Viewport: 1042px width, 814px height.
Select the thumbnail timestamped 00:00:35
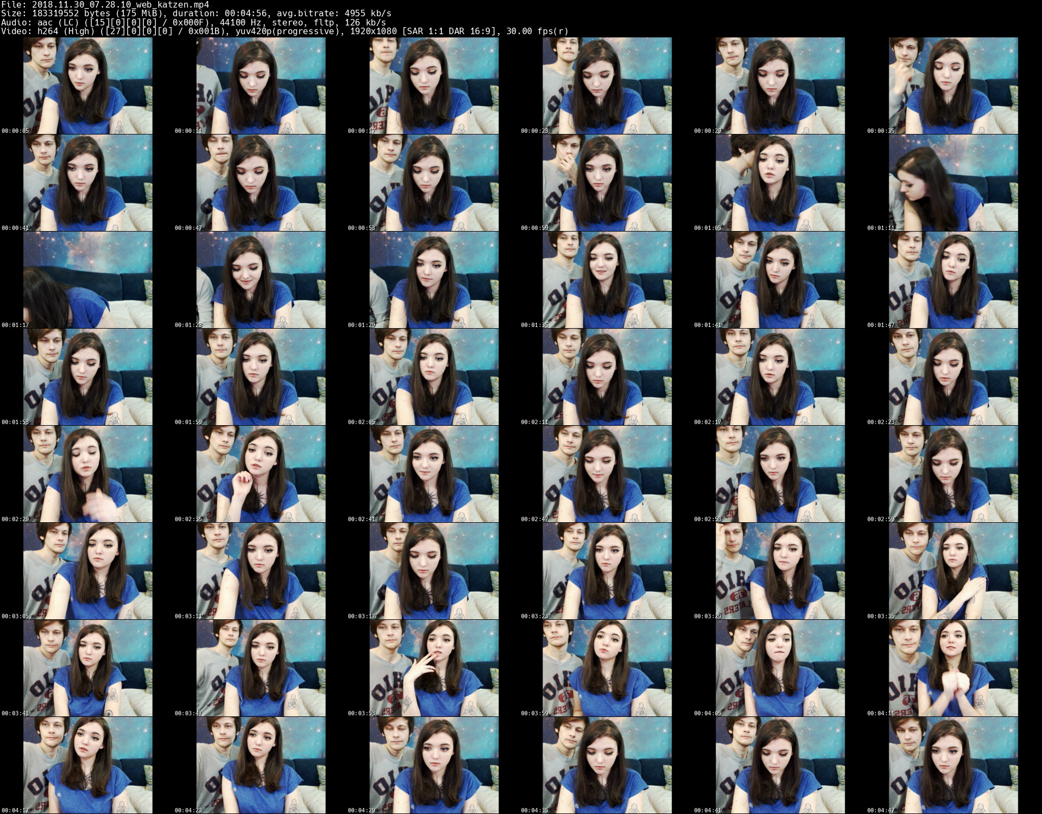pos(953,86)
